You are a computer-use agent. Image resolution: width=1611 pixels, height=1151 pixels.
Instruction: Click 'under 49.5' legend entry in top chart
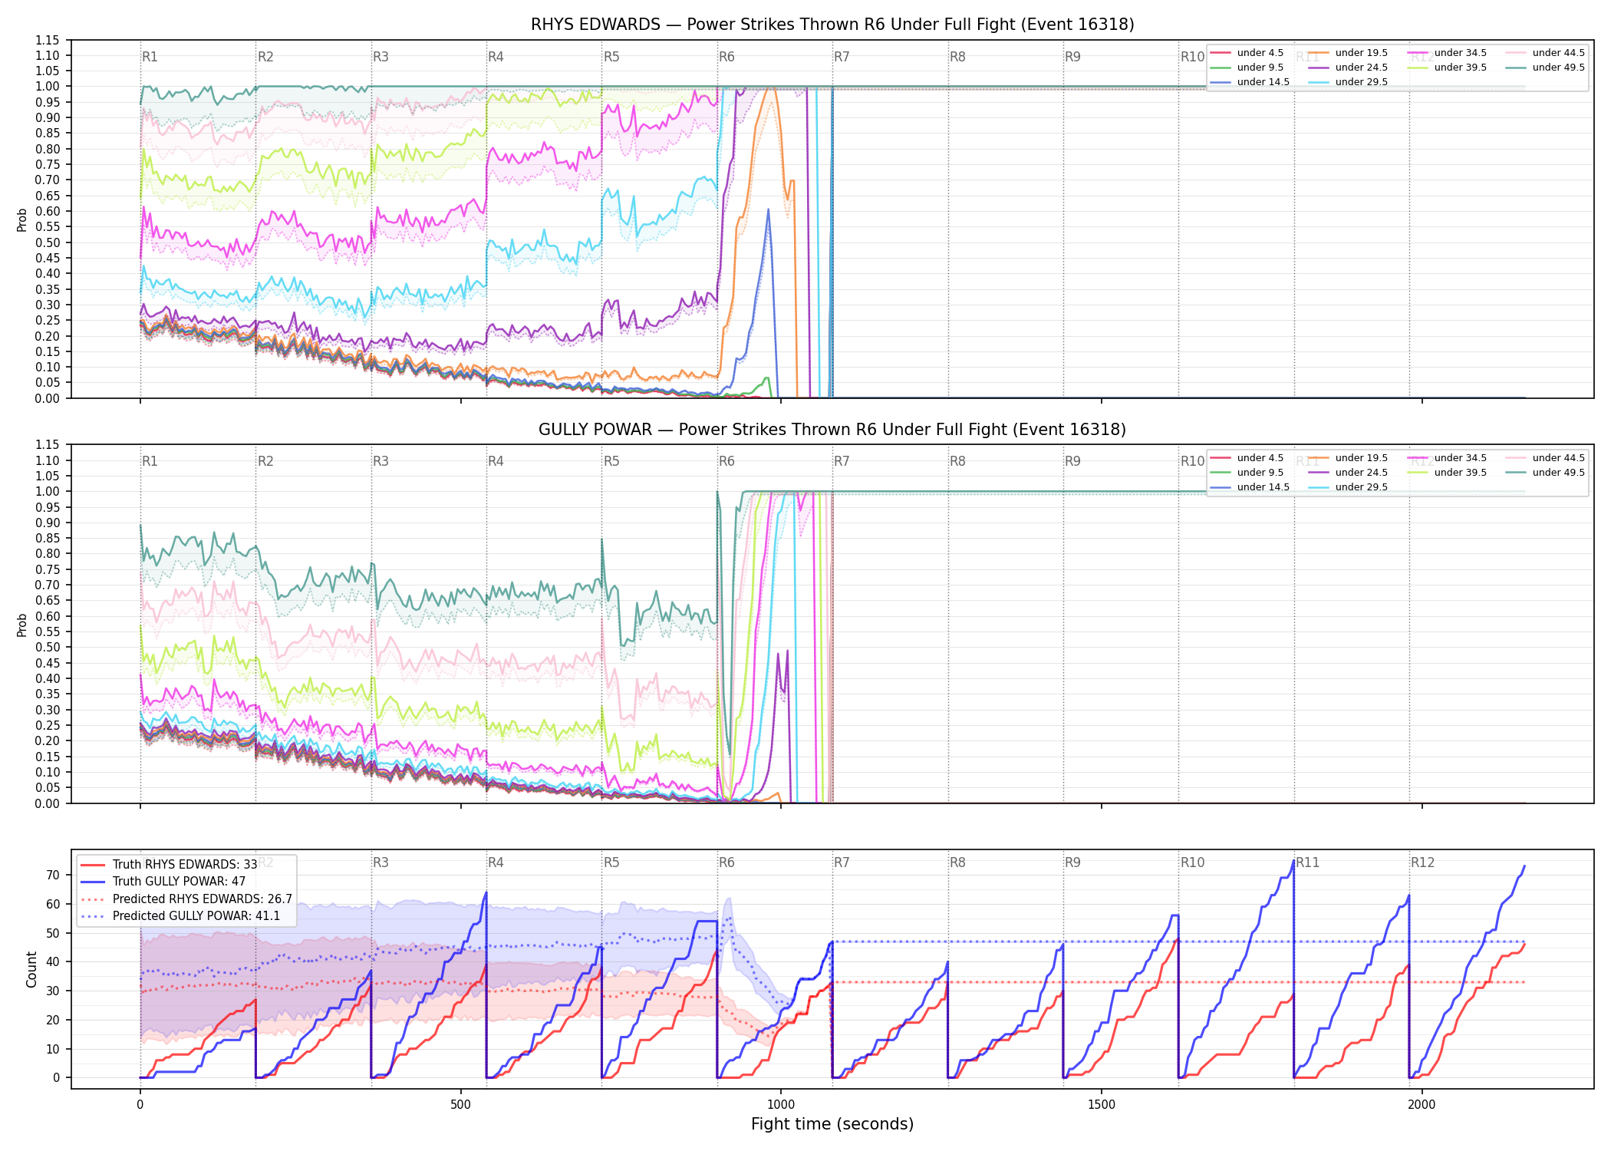pos(1545,68)
